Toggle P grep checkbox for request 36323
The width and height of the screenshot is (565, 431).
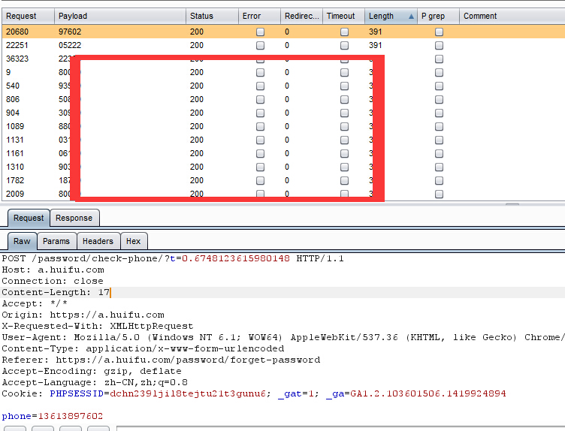[439, 59]
